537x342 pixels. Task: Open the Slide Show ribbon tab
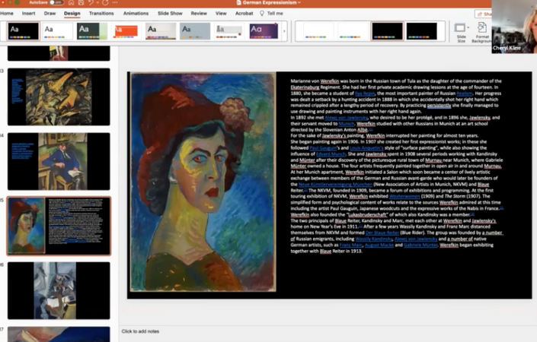(x=170, y=14)
